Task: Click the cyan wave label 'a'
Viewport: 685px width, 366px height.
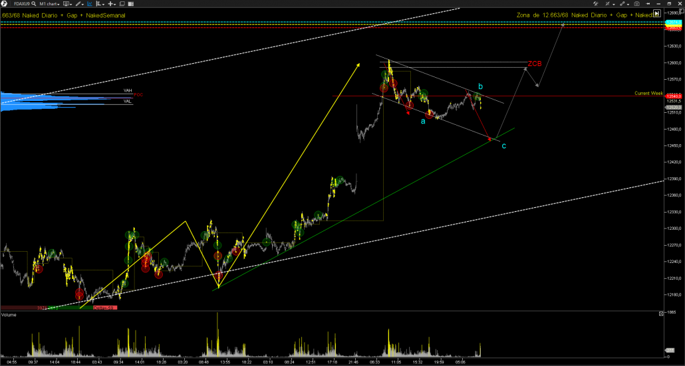Action: [x=423, y=121]
